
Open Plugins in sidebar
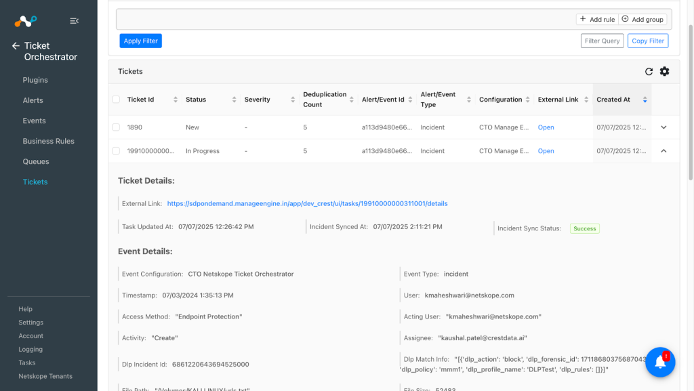35,80
